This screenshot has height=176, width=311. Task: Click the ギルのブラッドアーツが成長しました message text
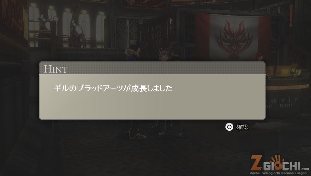click(x=113, y=88)
